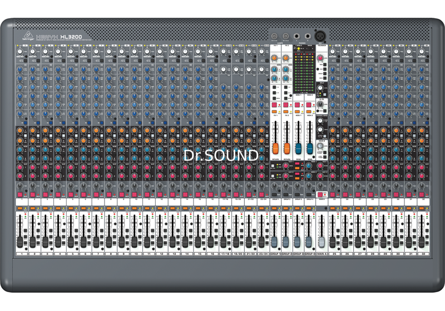Image resolution: width=445 pixels, height=311 pixels.
Task: Click channel 1 first orange FX send knob
Action: point(20,131)
